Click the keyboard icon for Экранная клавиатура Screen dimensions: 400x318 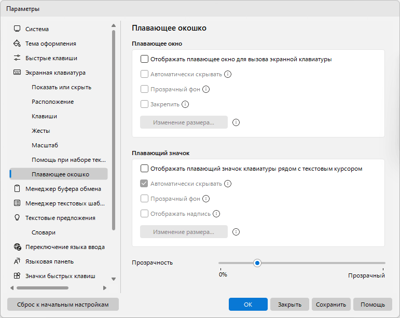pos(17,73)
